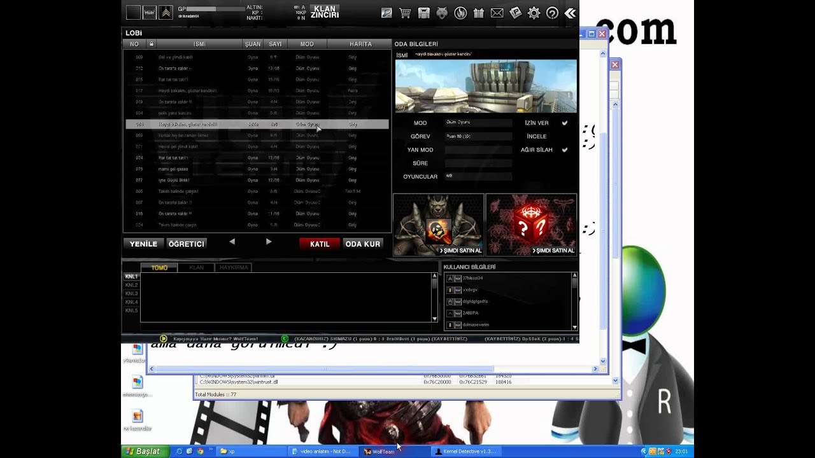Image resolution: width=815 pixels, height=458 pixels.
Task: Open the shopping cart store icon
Action: pos(405,13)
